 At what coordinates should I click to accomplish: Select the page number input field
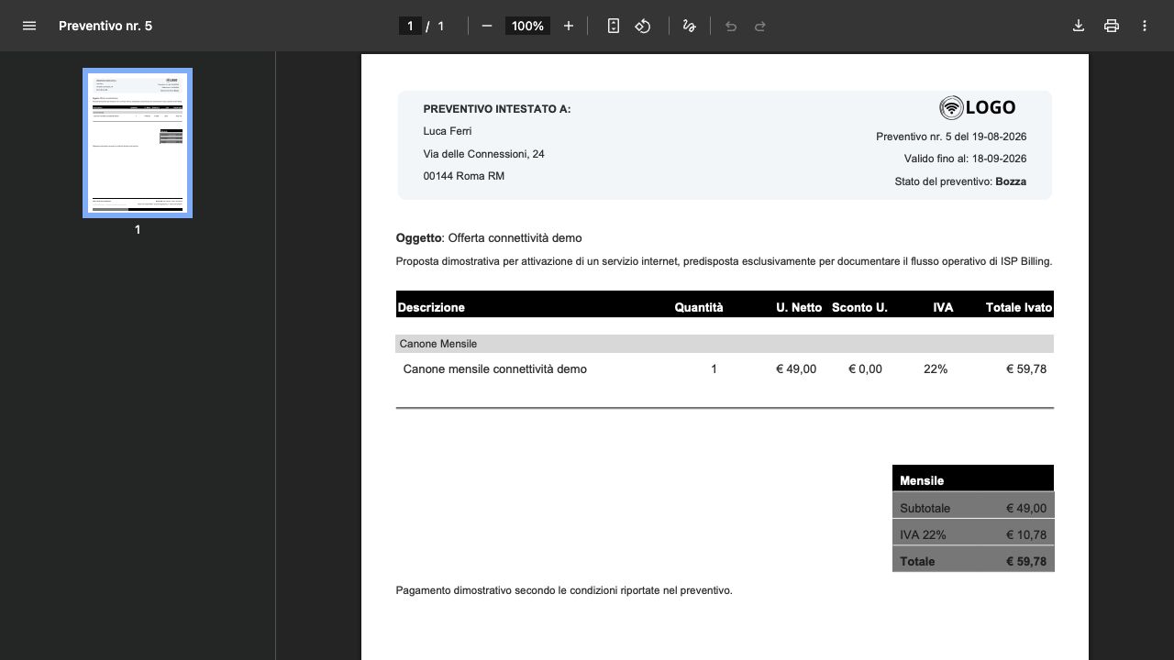[410, 26]
